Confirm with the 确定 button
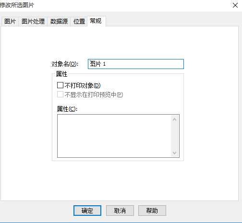242x223 pixels. (87, 211)
